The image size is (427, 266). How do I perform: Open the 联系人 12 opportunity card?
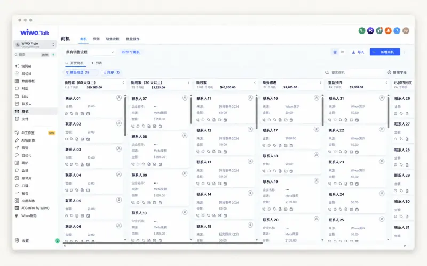(225, 140)
